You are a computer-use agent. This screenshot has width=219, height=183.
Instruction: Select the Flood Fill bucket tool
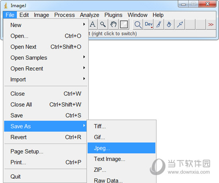169,24
